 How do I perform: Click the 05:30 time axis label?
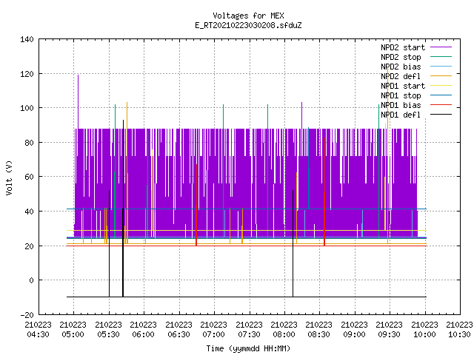(108, 334)
